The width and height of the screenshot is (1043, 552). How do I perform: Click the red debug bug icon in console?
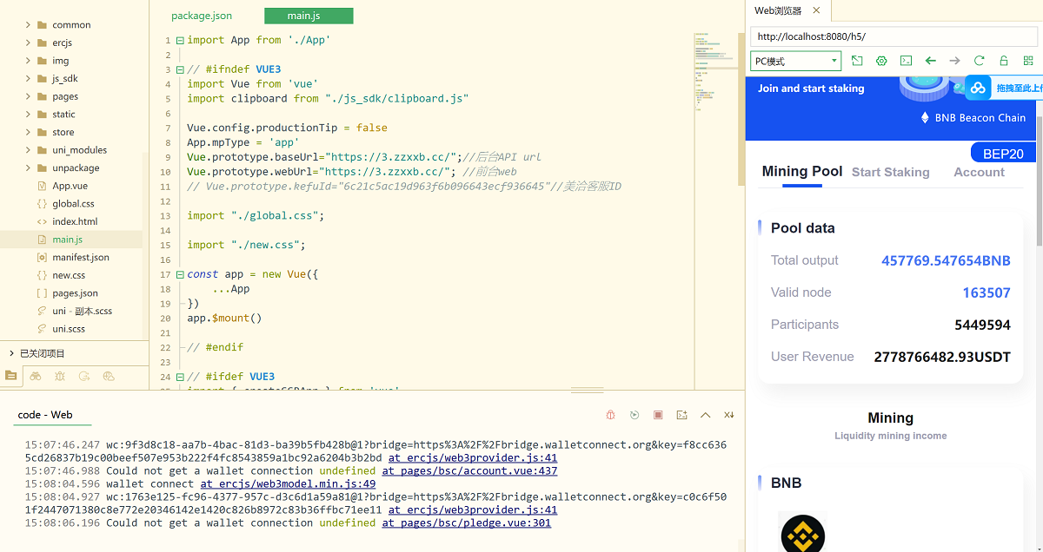(611, 415)
